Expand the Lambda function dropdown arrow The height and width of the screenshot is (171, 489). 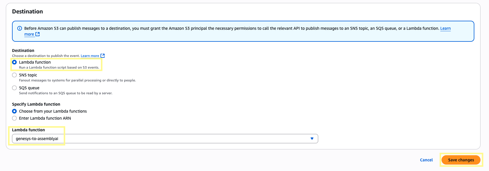click(312, 139)
